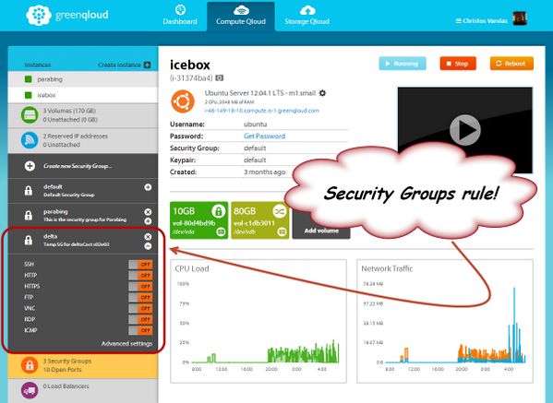Click lock icon of parabing group
The width and height of the screenshot is (553, 403).
[x=29, y=215]
